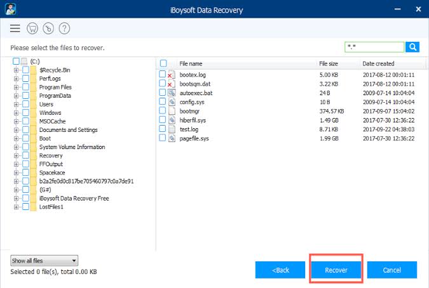This screenshot has width=429, height=288.
Task: Tick the PerfLogs folder checkbox
Action: coord(25,79)
